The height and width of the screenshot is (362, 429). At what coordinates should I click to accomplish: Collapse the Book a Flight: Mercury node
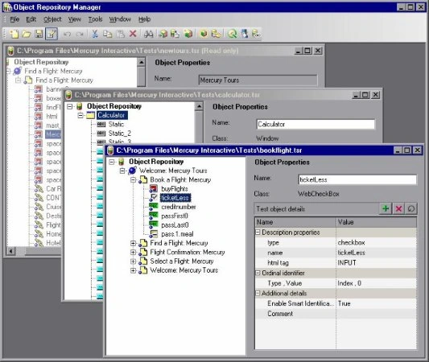tap(133, 180)
